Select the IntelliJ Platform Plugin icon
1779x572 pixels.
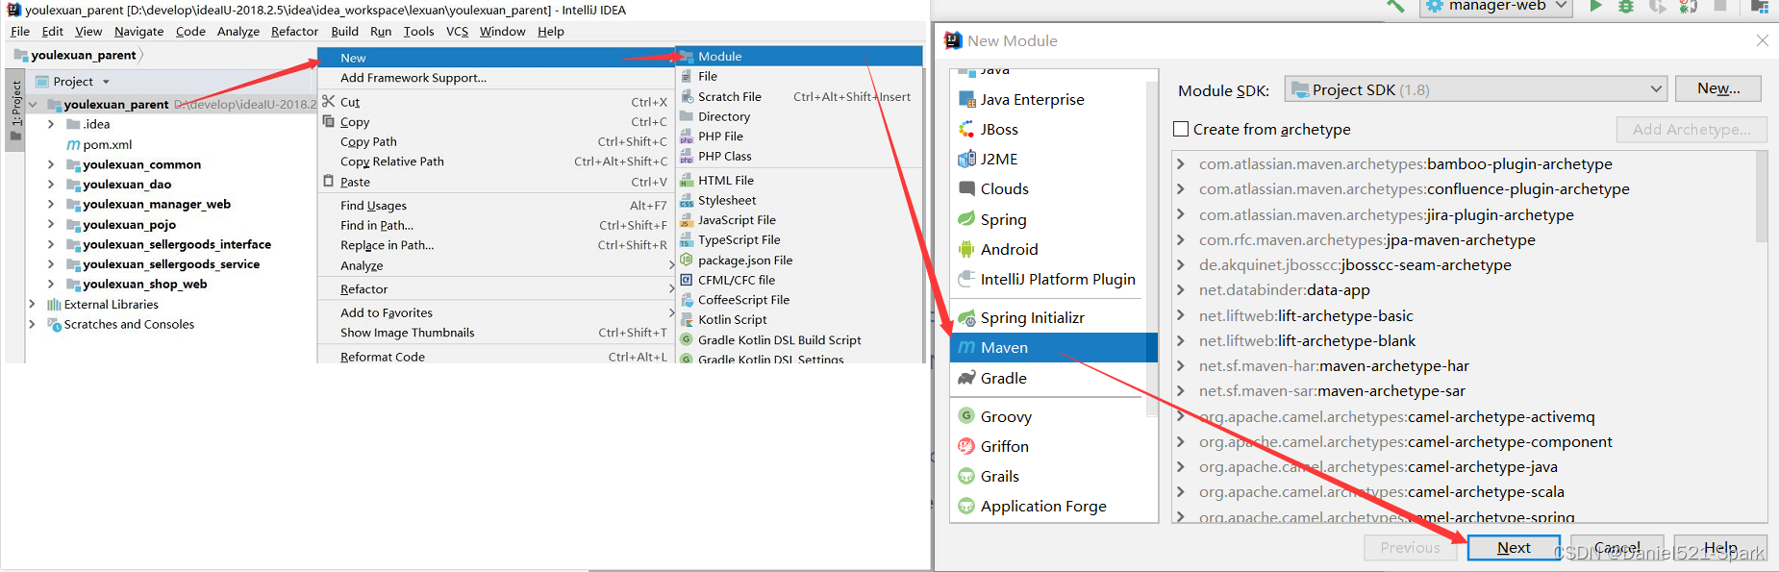pyautogui.click(x=966, y=279)
